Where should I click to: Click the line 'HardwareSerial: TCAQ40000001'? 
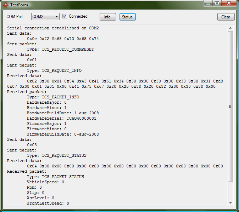[x=62, y=119]
